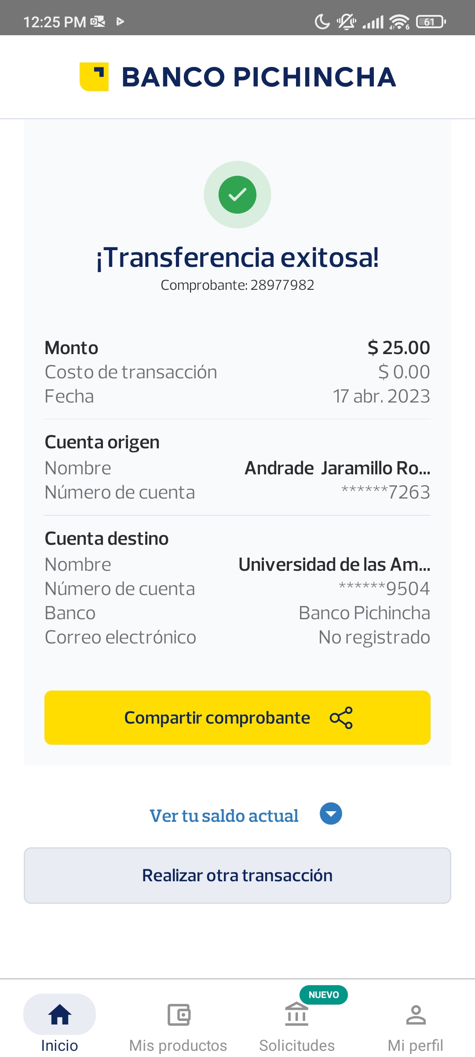The image size is (475, 1057).
Task: Tap the share icon on yellow button
Action: coord(341,718)
